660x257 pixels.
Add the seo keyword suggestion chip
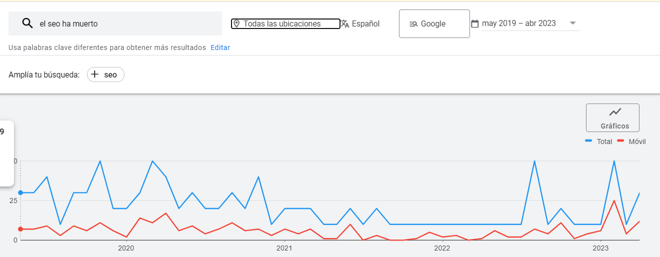[105, 74]
